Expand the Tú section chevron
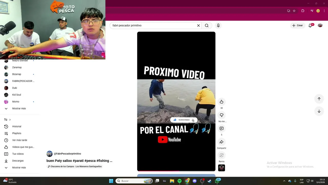This screenshot has width=328, height=185. [10, 120]
